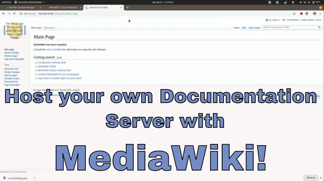Open the Chromium three-dot menu
Image resolution: width=324 pixels, height=182 pixels.
click(x=320, y=14)
